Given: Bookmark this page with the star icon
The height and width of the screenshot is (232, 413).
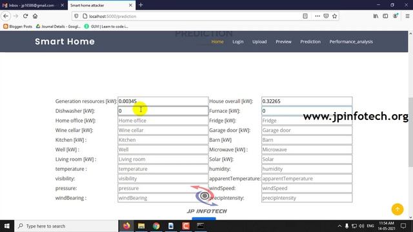Looking at the screenshot, I should coord(334,16).
